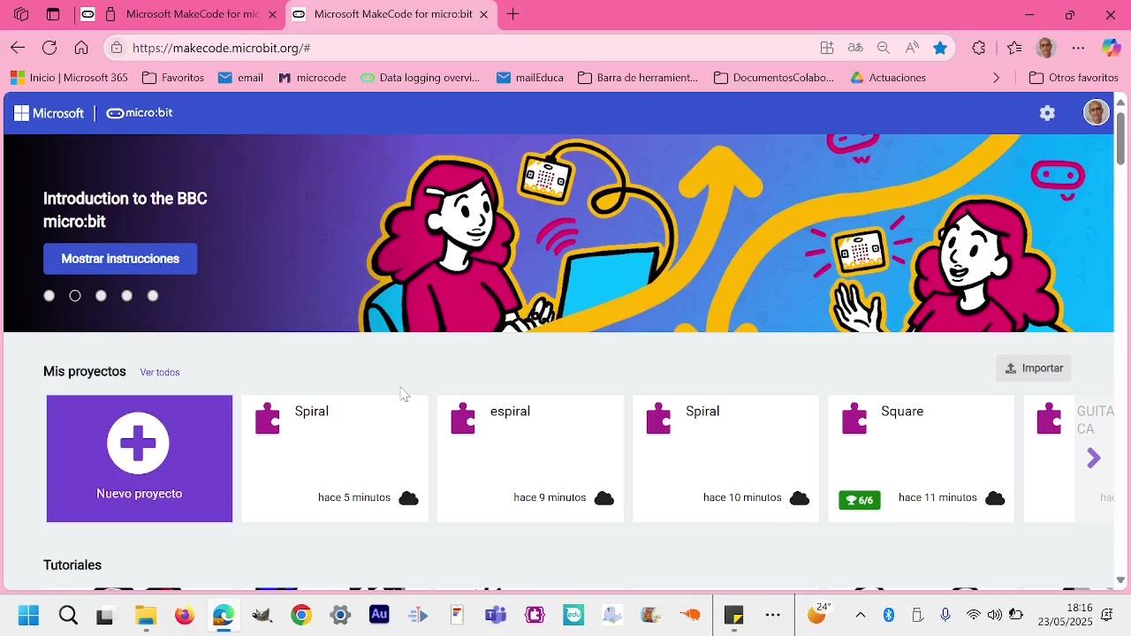Open the Otros favoritos folder
The image size is (1131, 636).
coord(1074,78)
